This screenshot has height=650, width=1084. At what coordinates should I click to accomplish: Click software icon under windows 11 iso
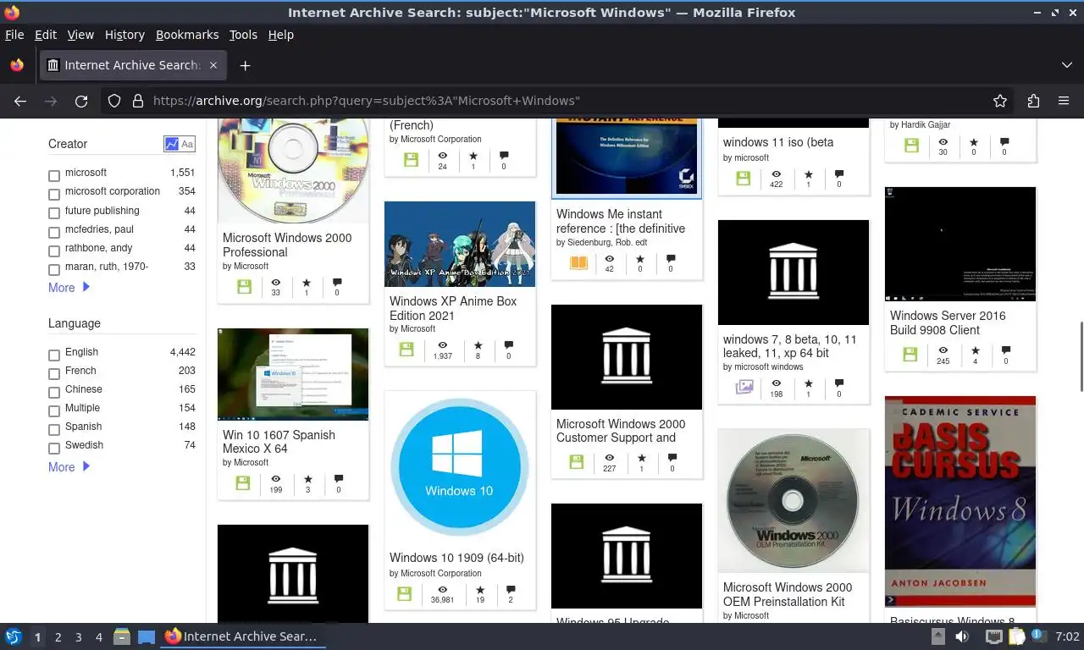[743, 178]
